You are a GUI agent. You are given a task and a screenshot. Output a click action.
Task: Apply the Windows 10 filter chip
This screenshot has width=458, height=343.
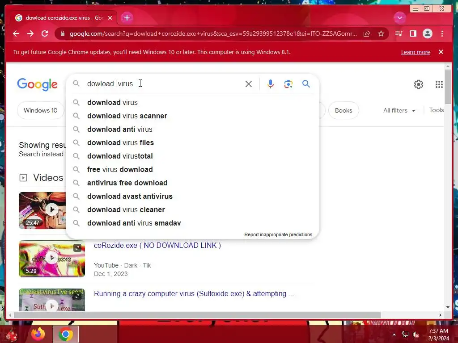(41, 111)
